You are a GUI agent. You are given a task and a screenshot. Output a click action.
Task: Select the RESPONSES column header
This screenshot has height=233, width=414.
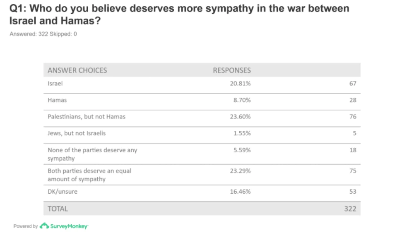point(232,70)
